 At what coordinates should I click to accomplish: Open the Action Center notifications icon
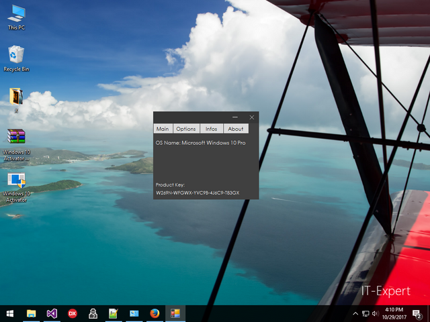click(417, 314)
